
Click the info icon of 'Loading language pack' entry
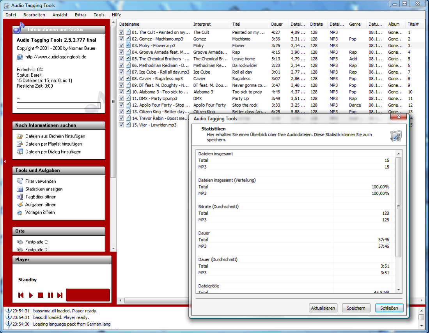[9, 324]
